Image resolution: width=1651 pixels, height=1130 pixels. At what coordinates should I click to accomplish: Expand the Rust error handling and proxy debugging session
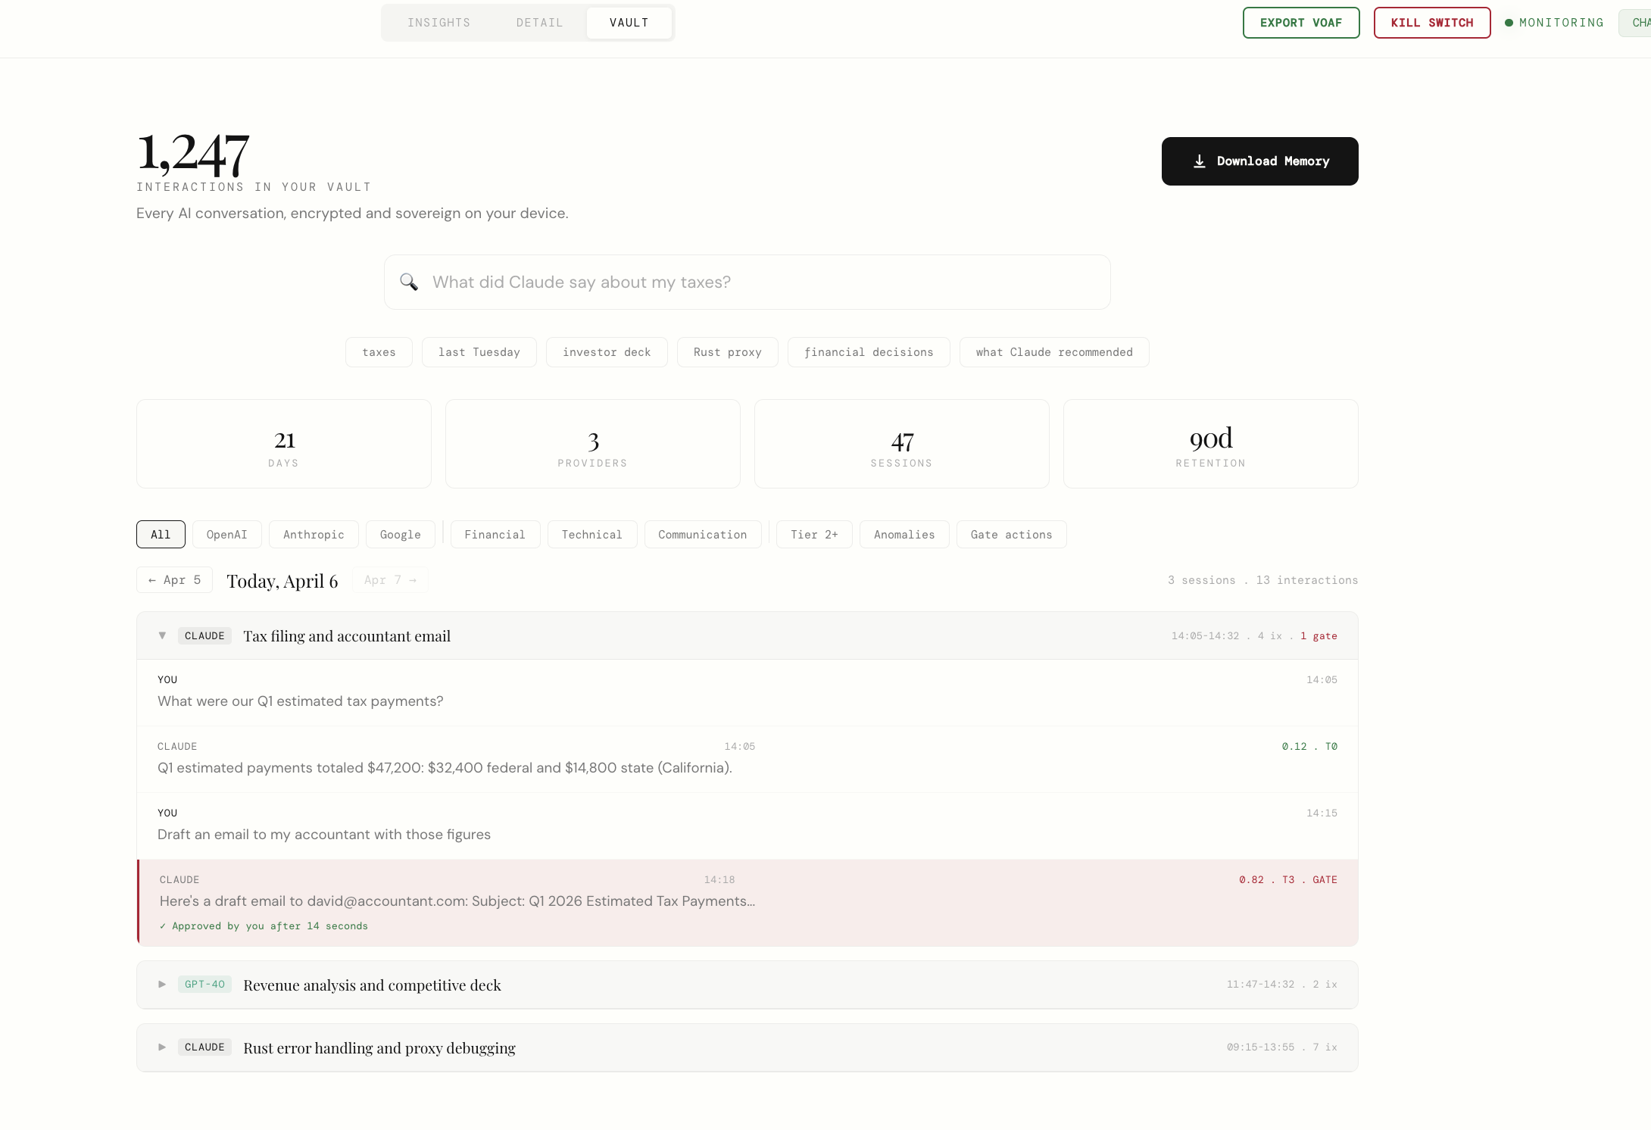click(x=162, y=1047)
